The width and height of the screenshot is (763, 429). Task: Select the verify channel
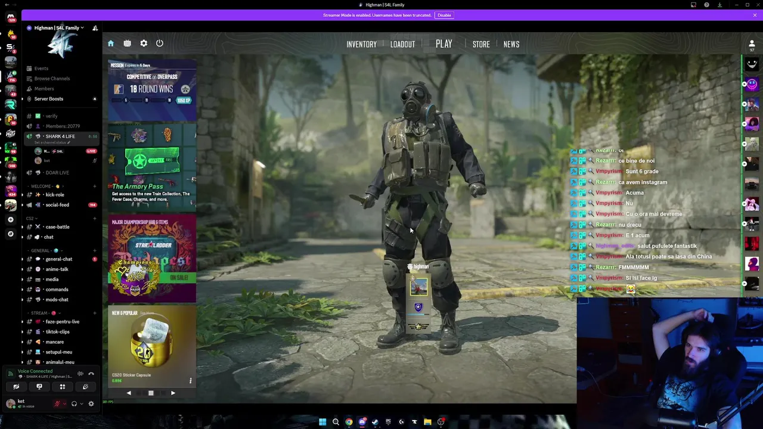pyautogui.click(x=51, y=116)
